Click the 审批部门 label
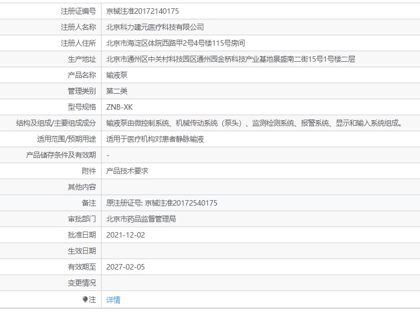The height and width of the screenshot is (312, 420). pyautogui.click(x=82, y=219)
